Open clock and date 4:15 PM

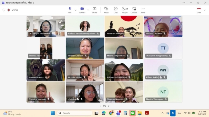pyautogui.click(x=202, y=113)
